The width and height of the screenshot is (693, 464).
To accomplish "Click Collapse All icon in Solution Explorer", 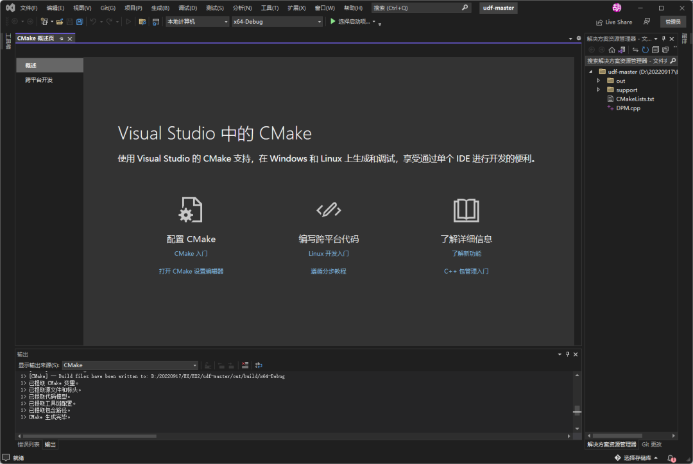I will (x=655, y=49).
